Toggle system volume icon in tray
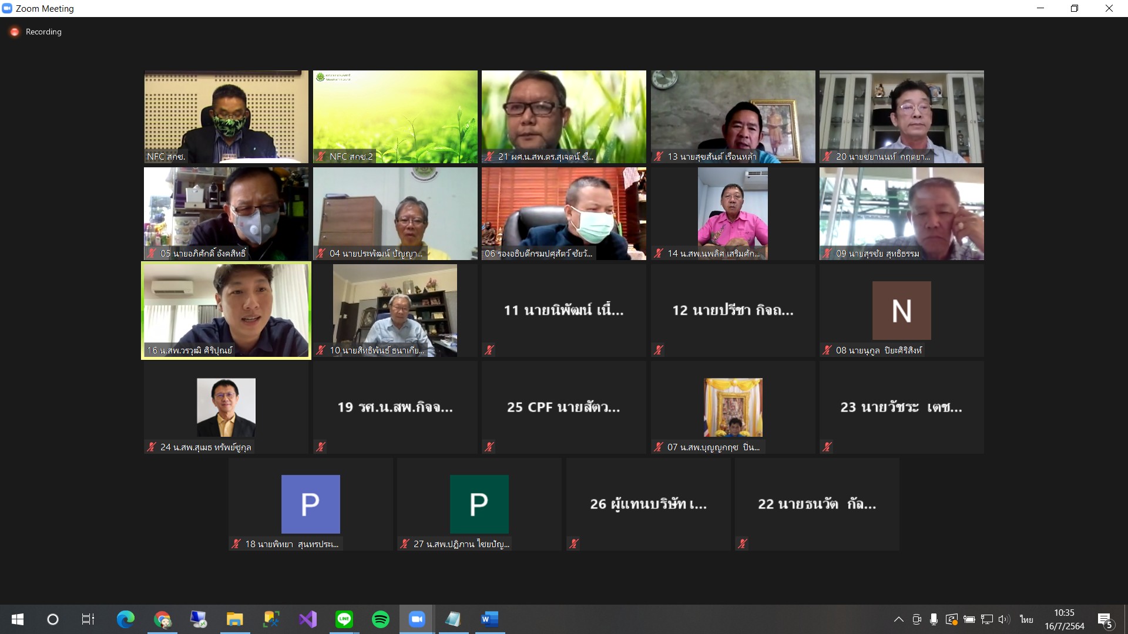Viewport: 1128px width, 634px height. 1004,619
